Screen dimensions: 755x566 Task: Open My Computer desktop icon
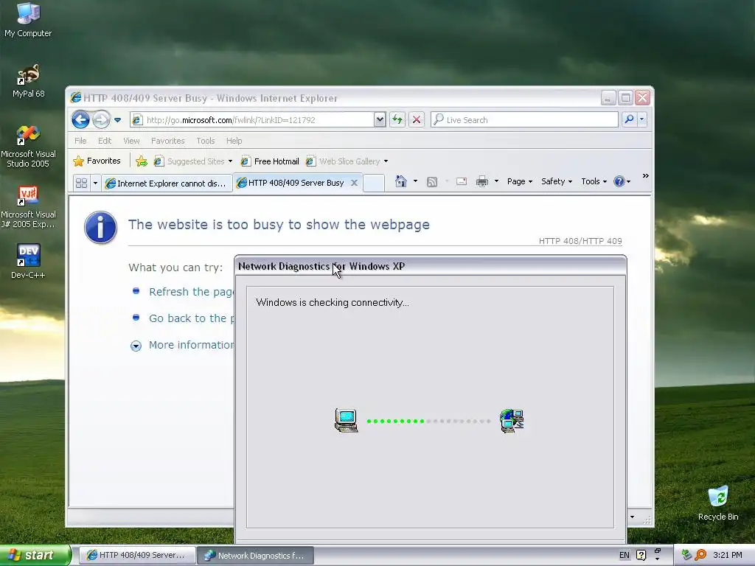28,20
